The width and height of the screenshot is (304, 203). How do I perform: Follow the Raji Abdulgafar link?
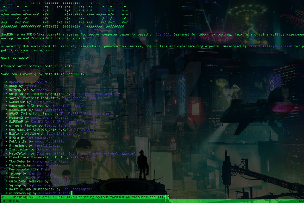point(50,110)
